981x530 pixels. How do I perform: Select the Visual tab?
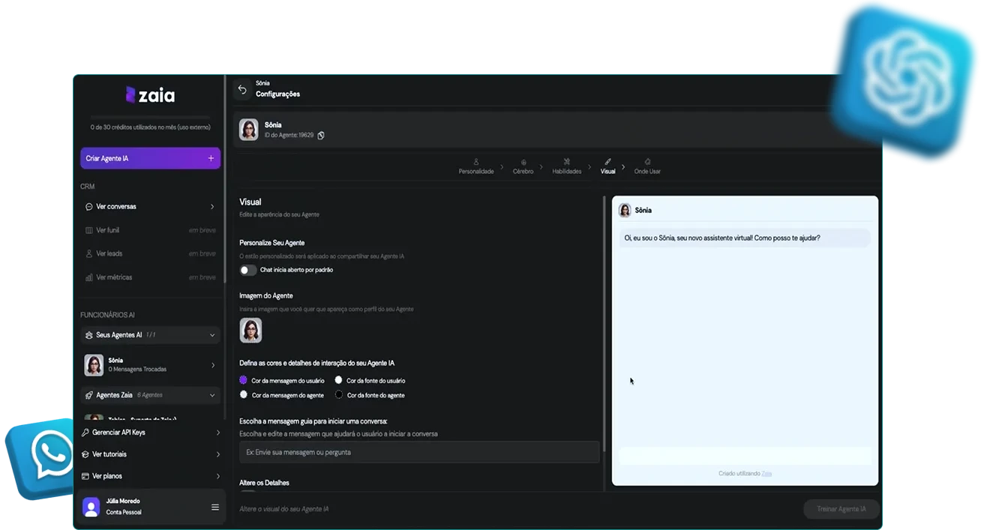click(x=607, y=166)
